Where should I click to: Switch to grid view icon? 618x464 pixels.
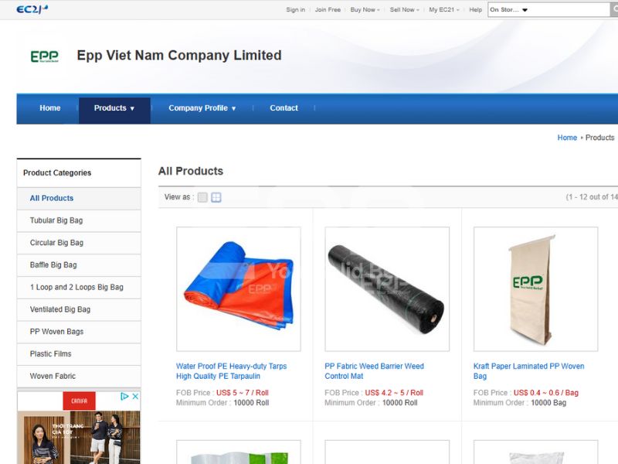[216, 197]
